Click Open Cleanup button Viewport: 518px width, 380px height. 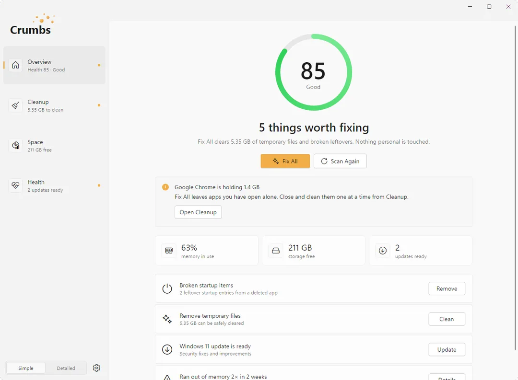(198, 212)
